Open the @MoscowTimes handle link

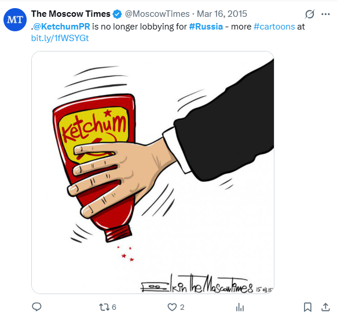click(157, 14)
